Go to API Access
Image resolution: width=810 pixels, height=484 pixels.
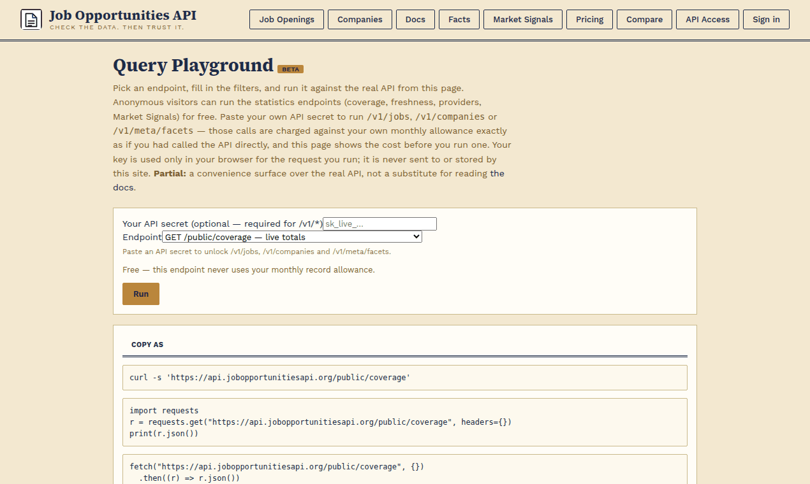(x=707, y=20)
